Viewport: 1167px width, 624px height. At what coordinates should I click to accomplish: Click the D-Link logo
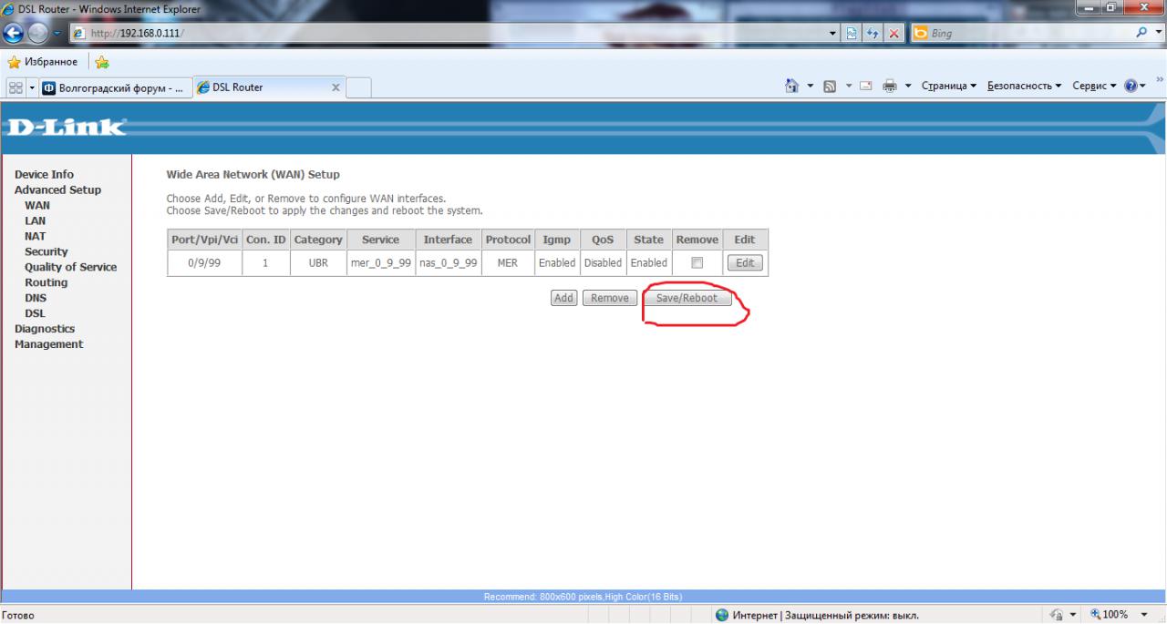[66, 128]
